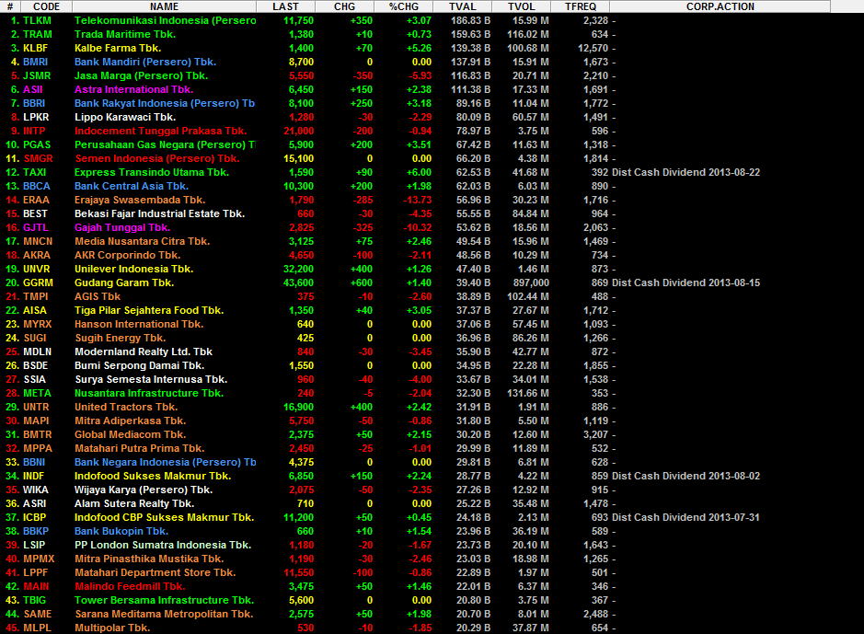The image size is (864, 634).
Task: Click ERAA stock code
Action: 37,200
